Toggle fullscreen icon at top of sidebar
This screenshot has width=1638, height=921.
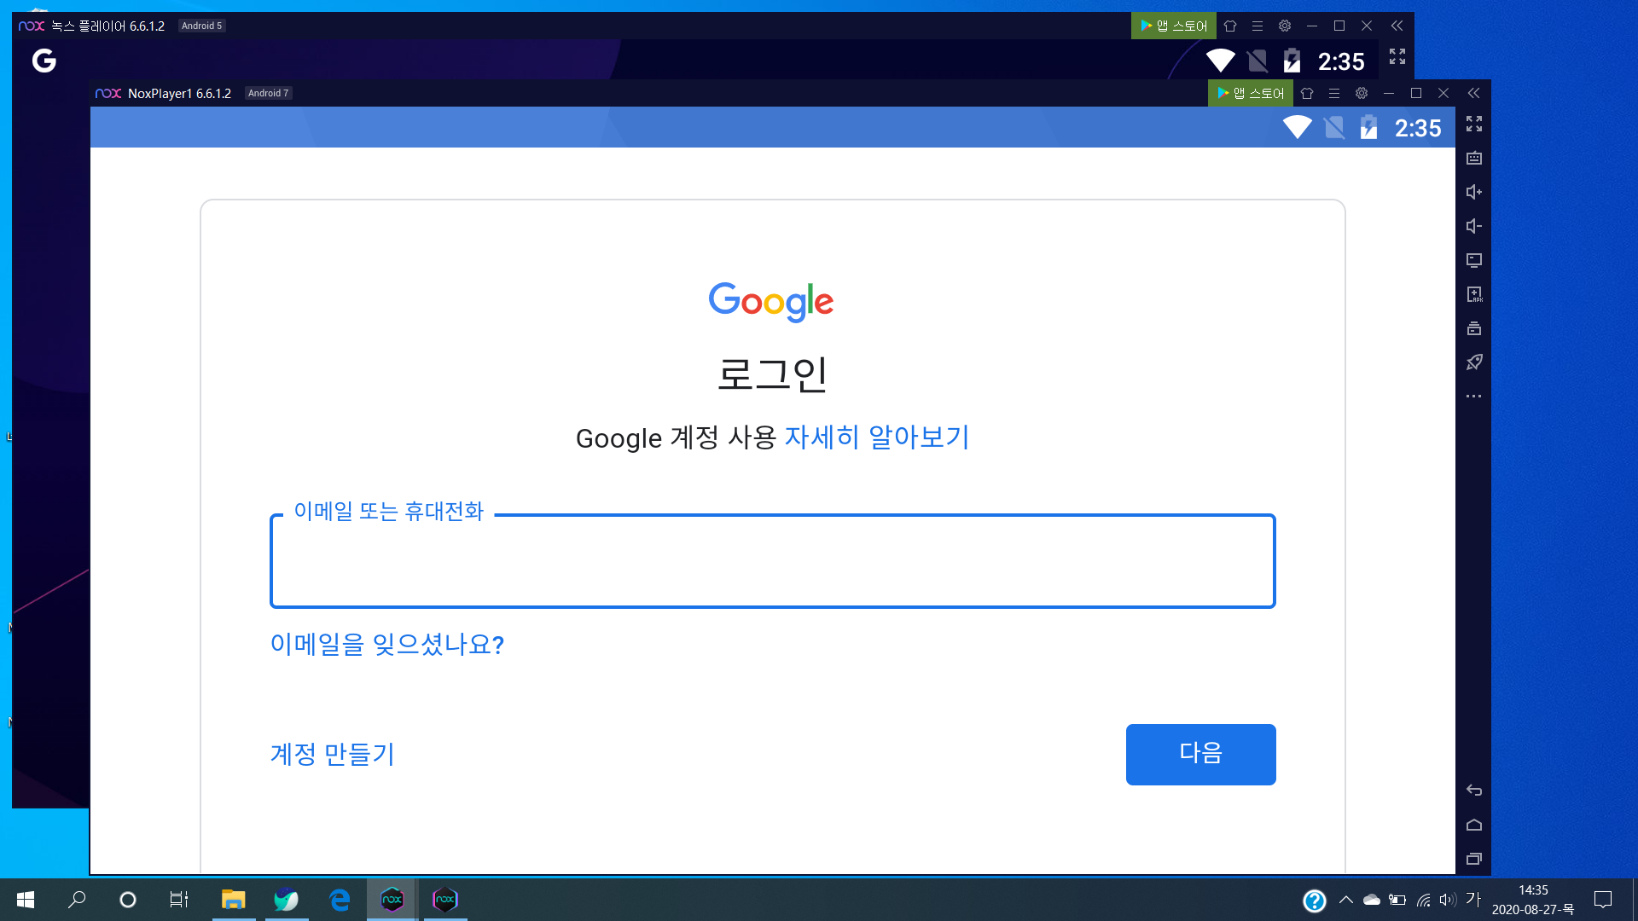(1473, 124)
